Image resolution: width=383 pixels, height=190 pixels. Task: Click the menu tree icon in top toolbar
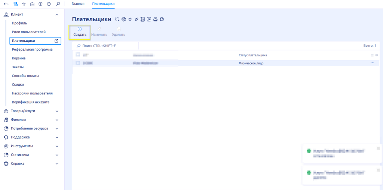15,4
